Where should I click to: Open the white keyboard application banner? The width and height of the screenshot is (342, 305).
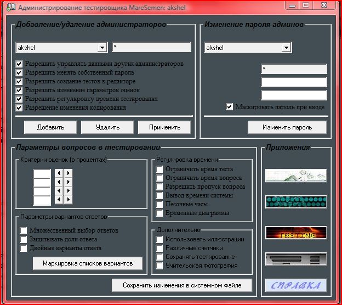(x=296, y=176)
